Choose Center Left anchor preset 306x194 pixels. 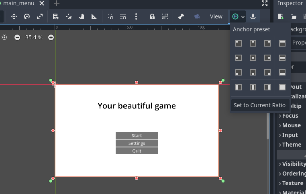click(239, 58)
